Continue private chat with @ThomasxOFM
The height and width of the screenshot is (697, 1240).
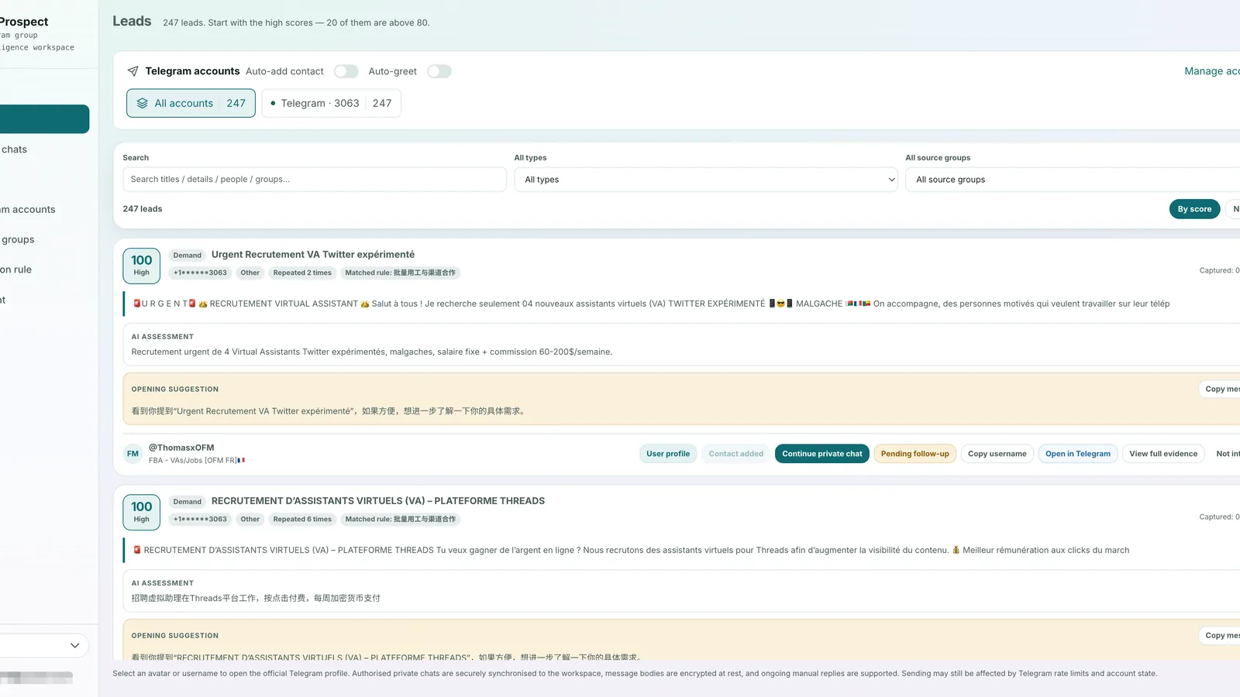point(822,454)
